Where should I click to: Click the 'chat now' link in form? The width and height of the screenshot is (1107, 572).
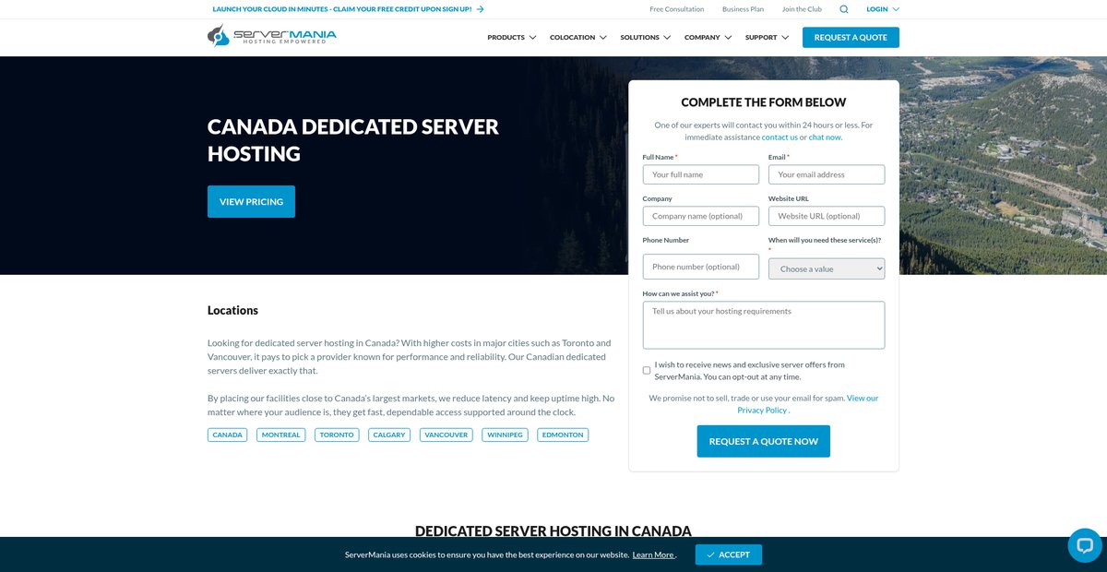(825, 137)
